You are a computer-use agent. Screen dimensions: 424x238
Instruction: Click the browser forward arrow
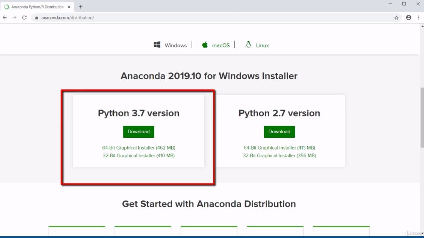14,17
